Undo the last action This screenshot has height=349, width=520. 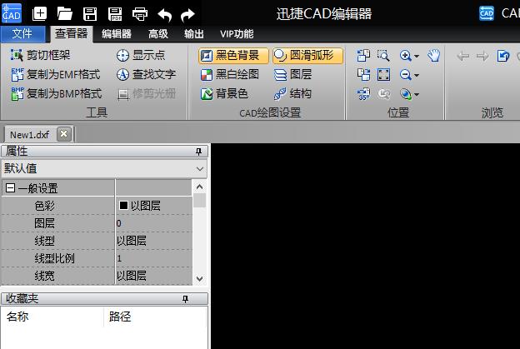(164, 15)
